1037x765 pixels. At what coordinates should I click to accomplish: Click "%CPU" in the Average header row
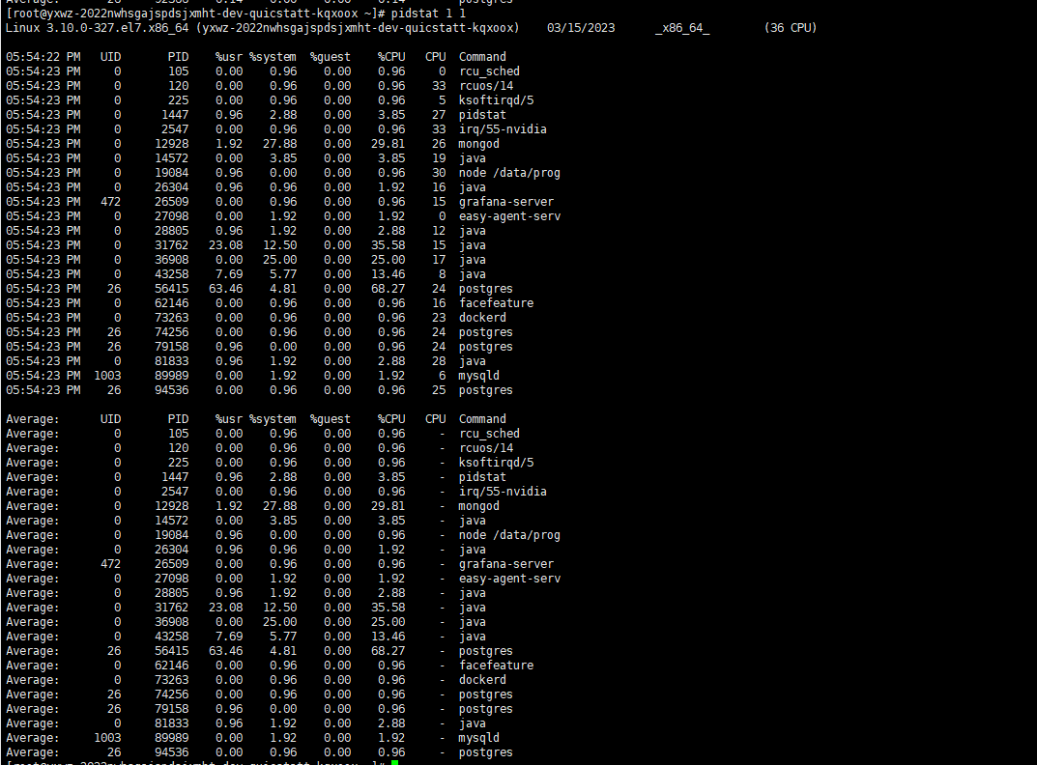pos(391,419)
